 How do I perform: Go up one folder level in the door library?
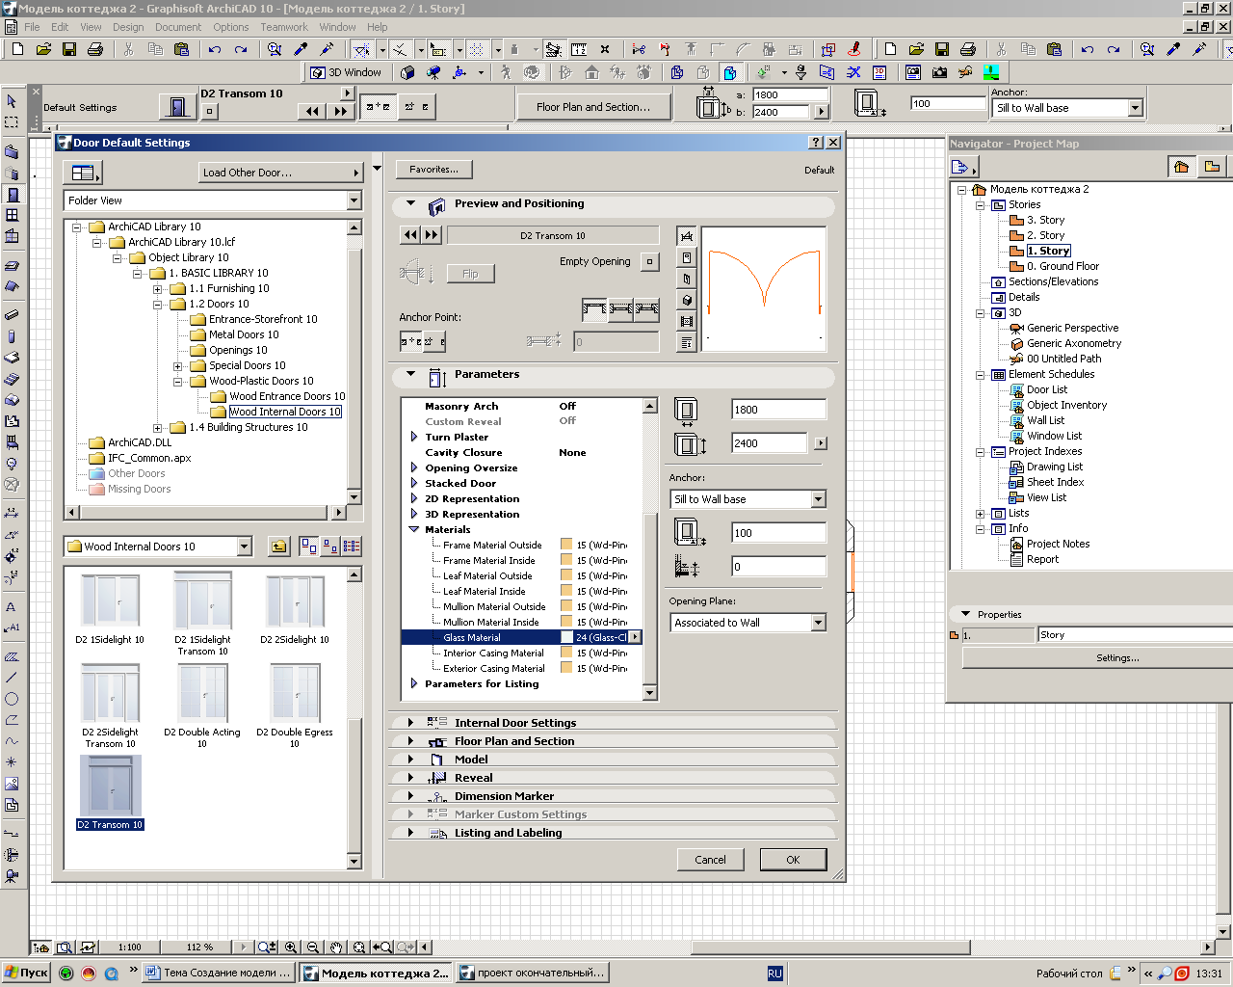[x=278, y=547]
